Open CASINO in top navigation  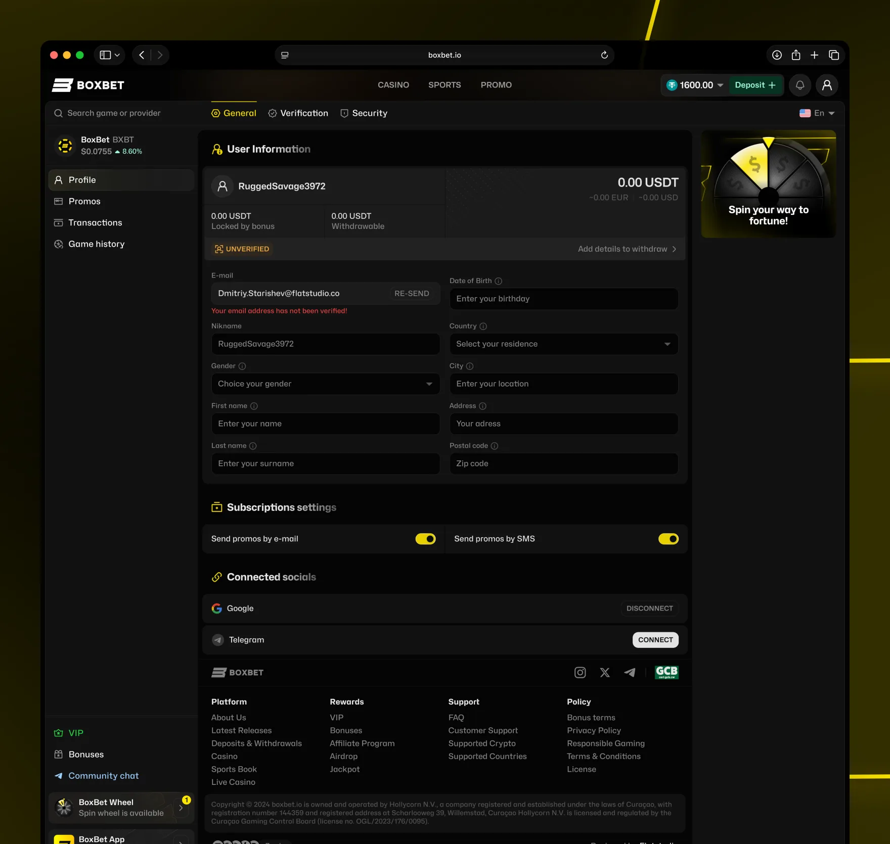pyautogui.click(x=393, y=85)
